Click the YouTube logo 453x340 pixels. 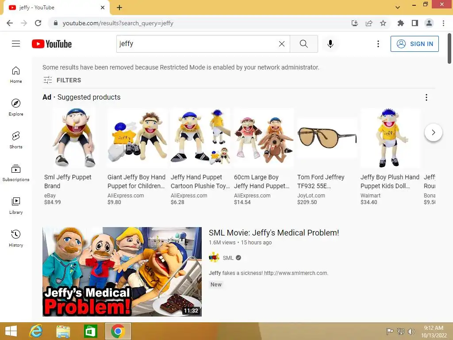pyautogui.click(x=52, y=44)
